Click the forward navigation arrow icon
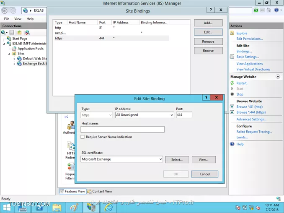 point(13,11)
